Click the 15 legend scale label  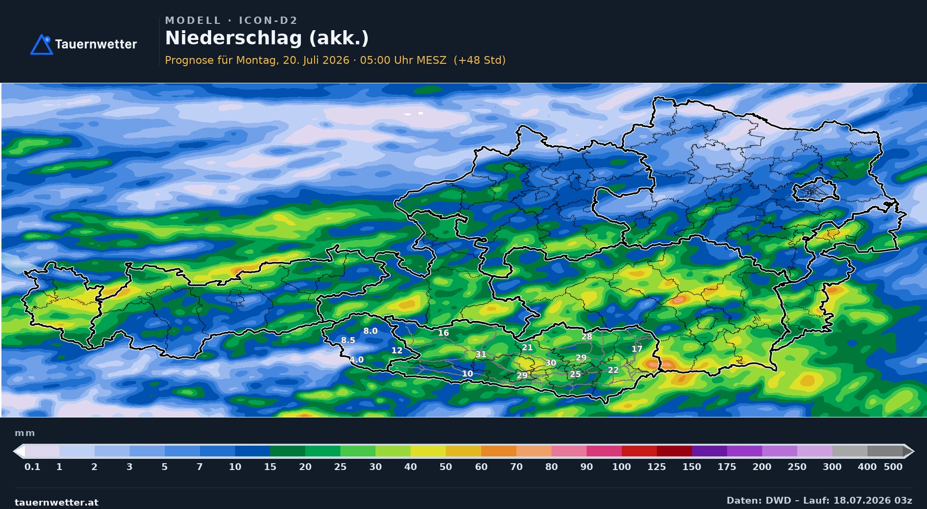[270, 467]
